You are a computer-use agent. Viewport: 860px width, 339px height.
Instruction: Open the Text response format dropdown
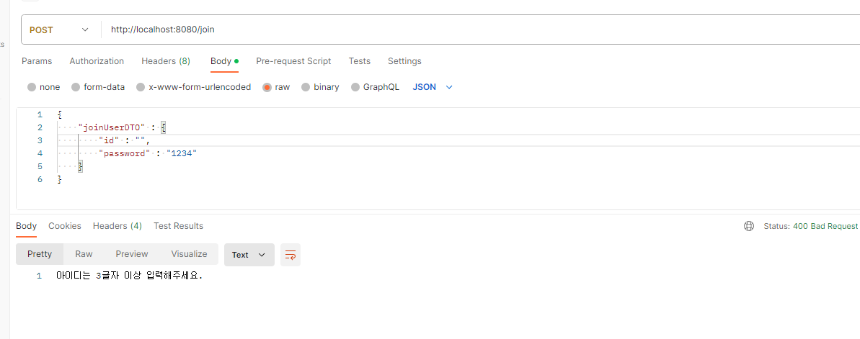point(249,255)
